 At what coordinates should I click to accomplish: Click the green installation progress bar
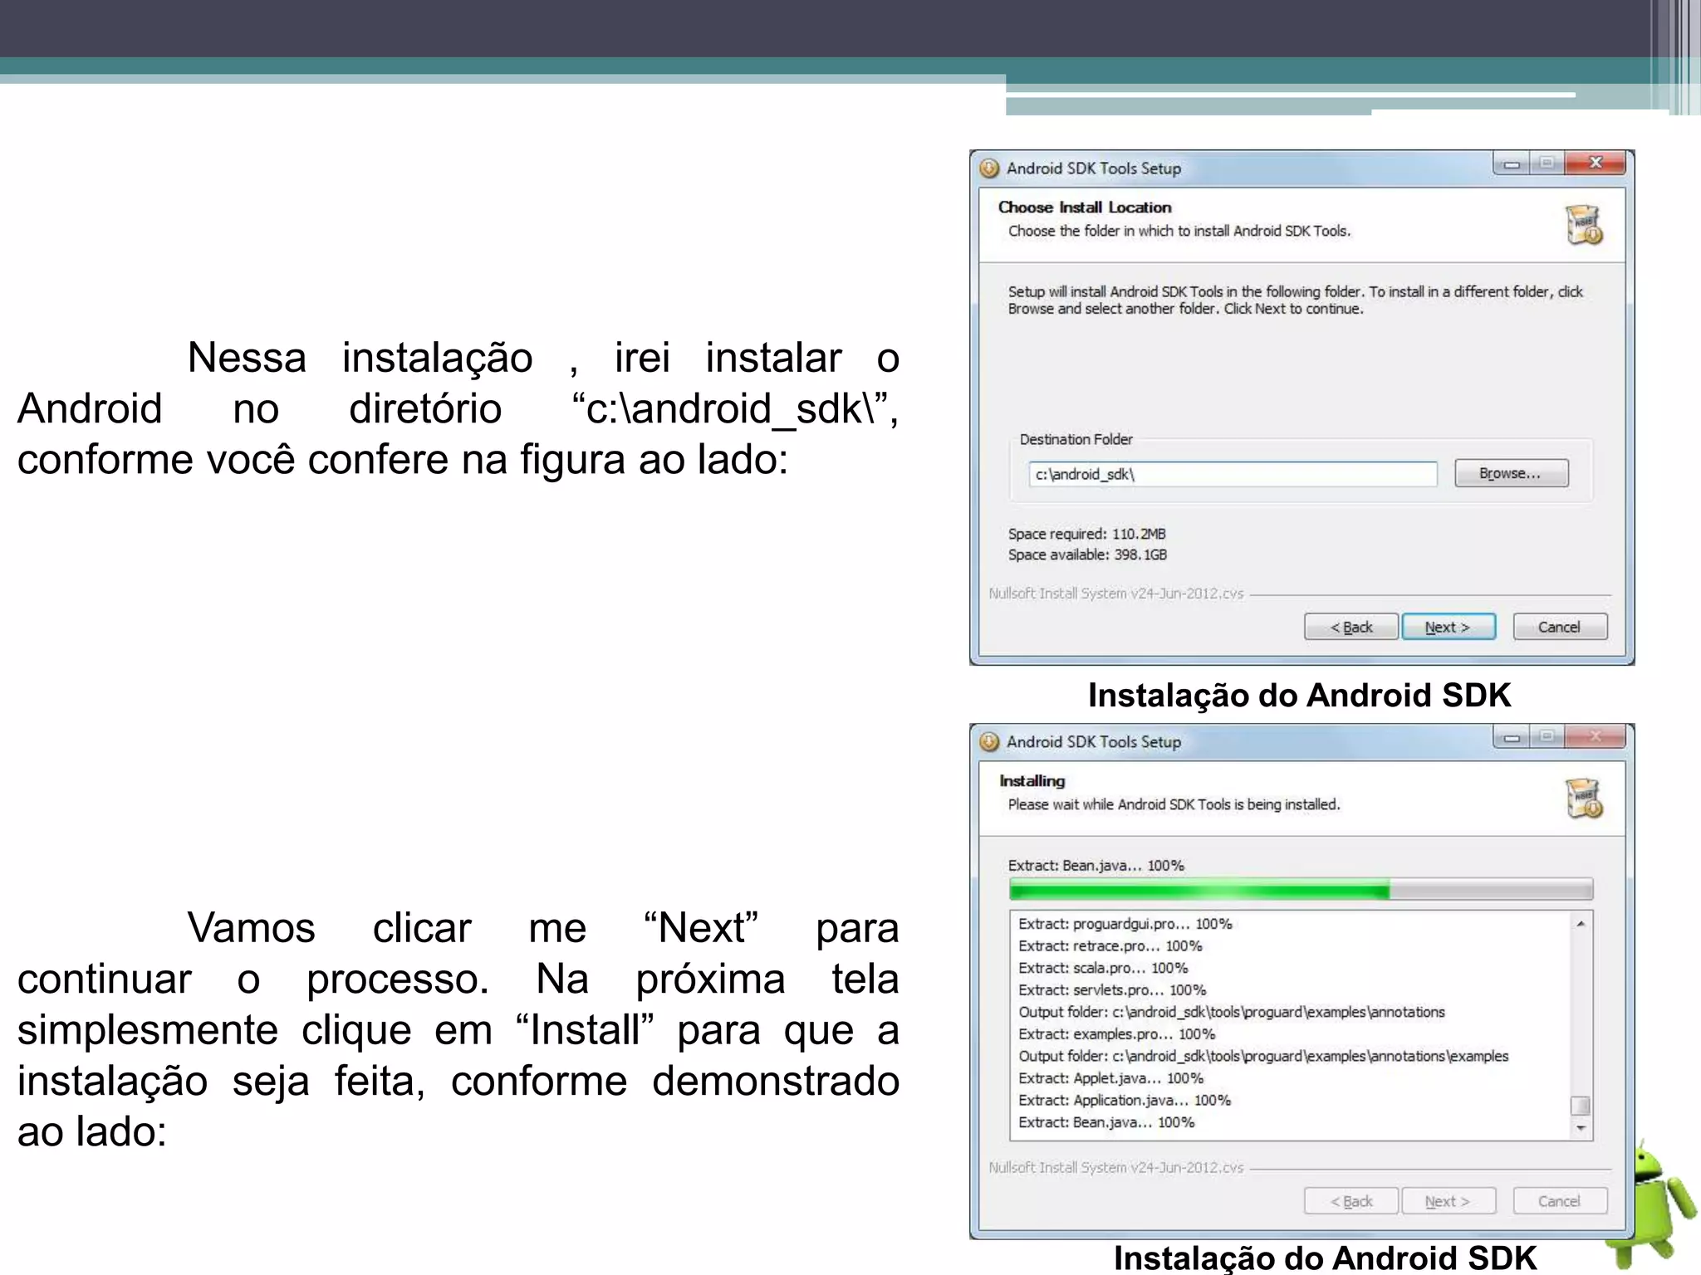tap(1301, 890)
